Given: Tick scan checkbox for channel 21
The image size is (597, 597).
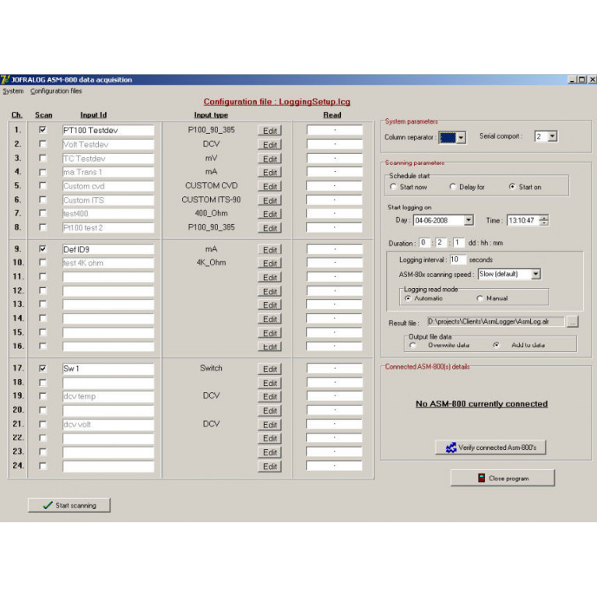Looking at the screenshot, I should [43, 423].
